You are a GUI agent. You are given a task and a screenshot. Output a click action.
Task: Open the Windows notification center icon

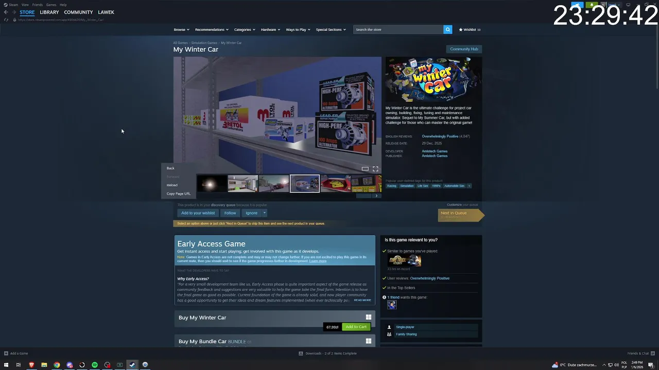coord(651,365)
